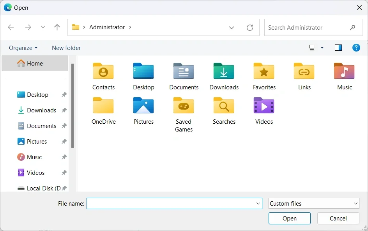Open the Contacts folder icon
This screenshot has width=368, height=231.
click(x=103, y=71)
